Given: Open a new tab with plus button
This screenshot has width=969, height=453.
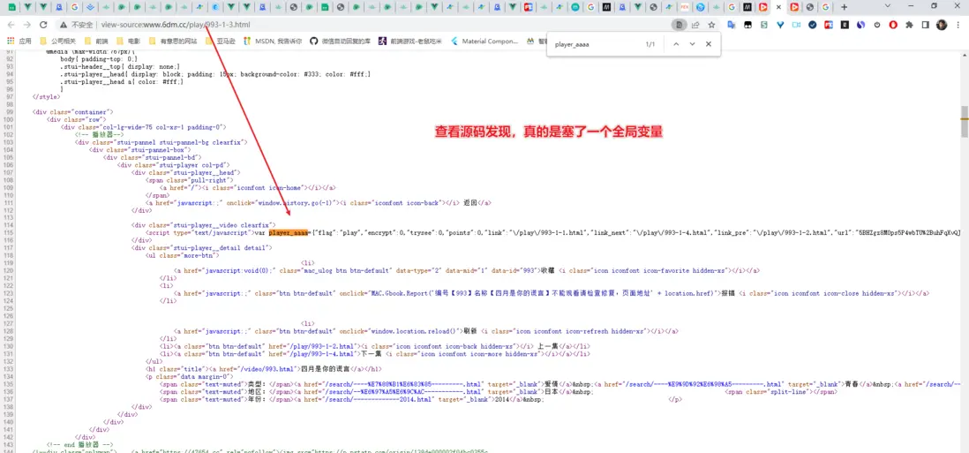Looking at the screenshot, I should 845,7.
